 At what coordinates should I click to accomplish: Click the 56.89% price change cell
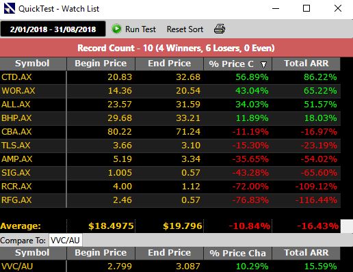[252, 77]
